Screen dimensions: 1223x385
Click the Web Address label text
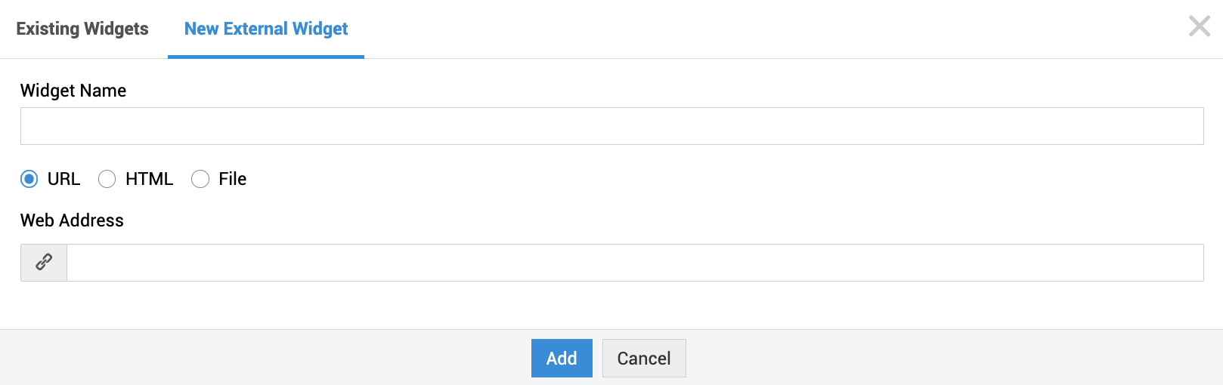(72, 220)
